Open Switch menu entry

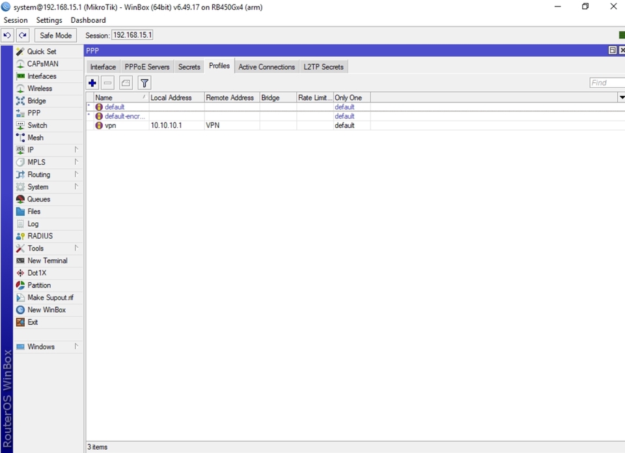[x=48, y=125]
